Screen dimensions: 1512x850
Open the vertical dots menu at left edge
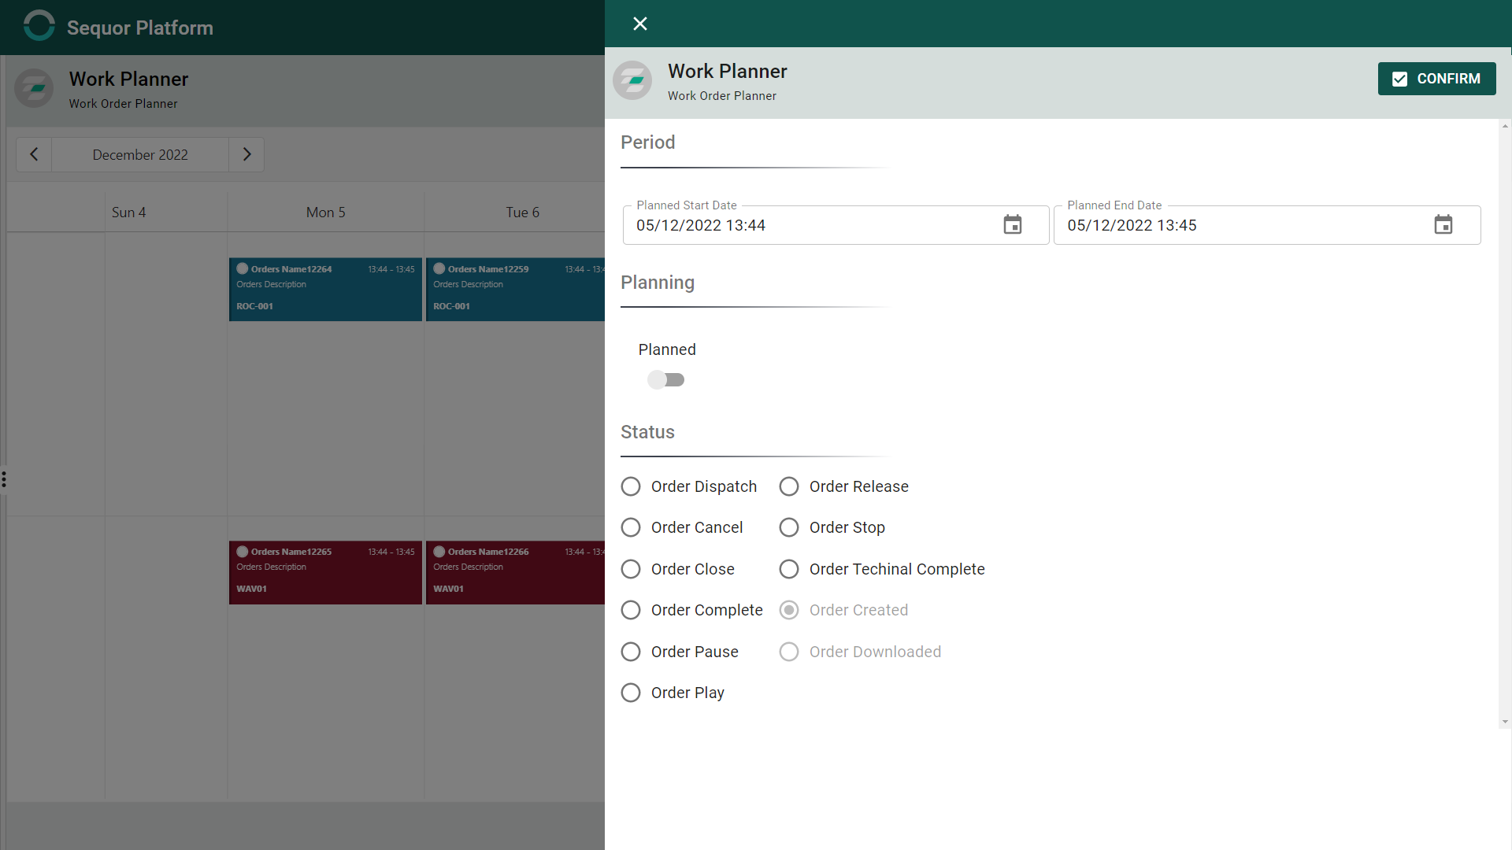point(4,479)
